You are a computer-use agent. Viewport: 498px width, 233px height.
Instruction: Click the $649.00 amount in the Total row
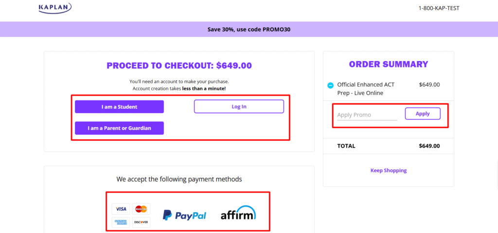pos(429,146)
